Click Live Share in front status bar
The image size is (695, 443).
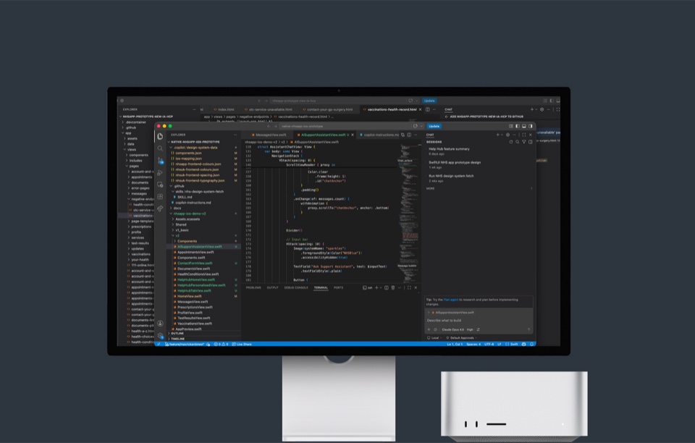pyautogui.click(x=242, y=345)
